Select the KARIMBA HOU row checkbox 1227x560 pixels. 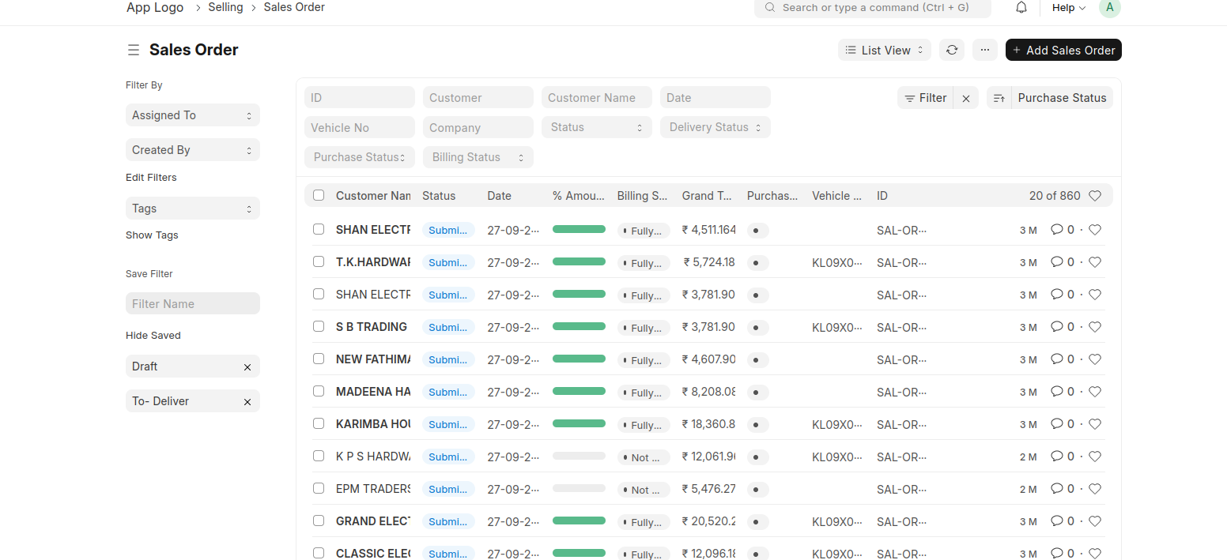pyautogui.click(x=319, y=423)
